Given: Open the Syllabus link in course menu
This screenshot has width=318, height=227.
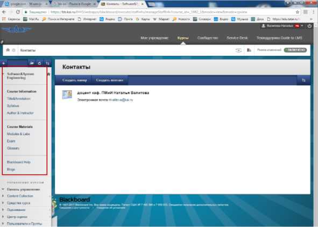Looking at the screenshot, I should 13,106.
